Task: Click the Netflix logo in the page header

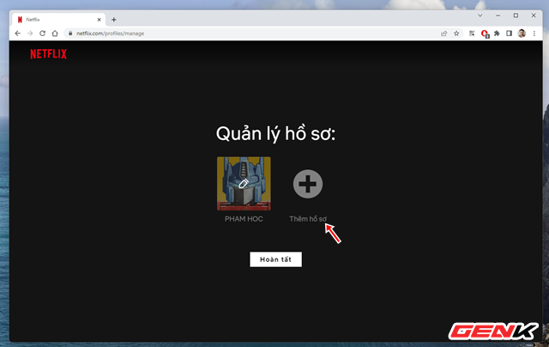Action: [x=48, y=54]
